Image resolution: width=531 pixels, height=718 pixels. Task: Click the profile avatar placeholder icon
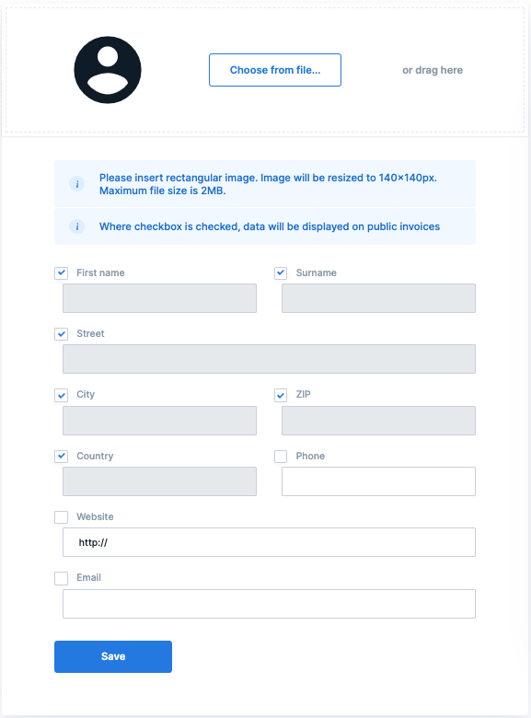click(108, 70)
